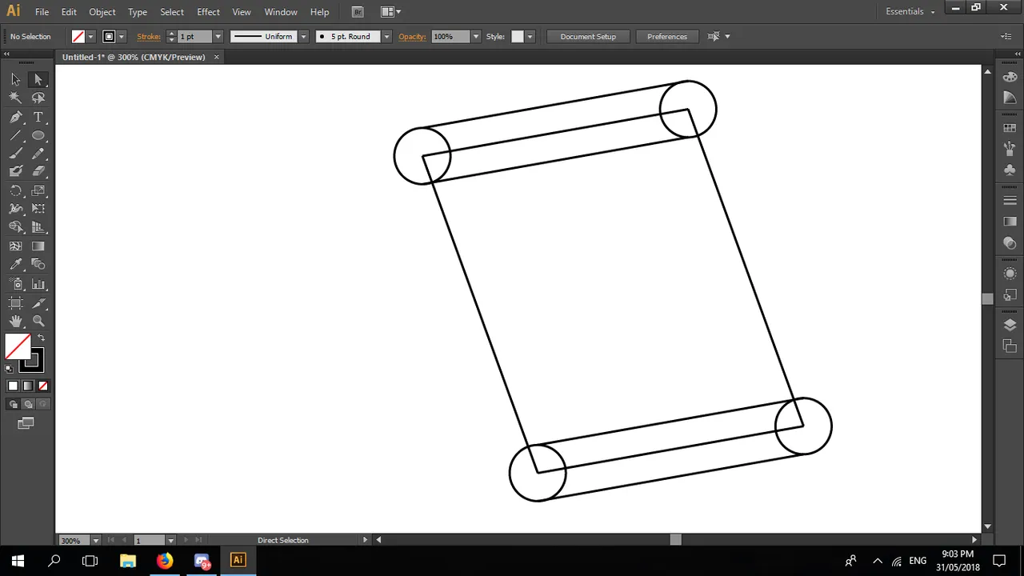Open the Artboards panel
Image resolution: width=1024 pixels, height=576 pixels.
click(x=1010, y=346)
